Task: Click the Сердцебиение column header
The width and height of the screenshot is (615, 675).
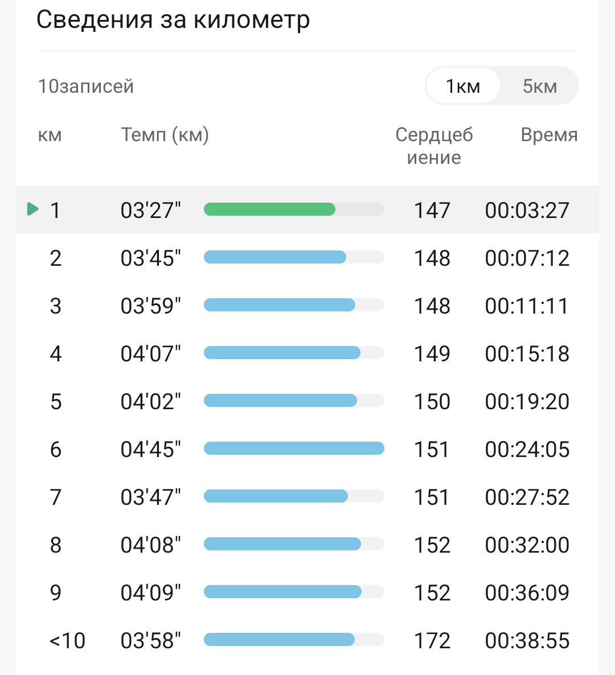Action: [x=434, y=146]
